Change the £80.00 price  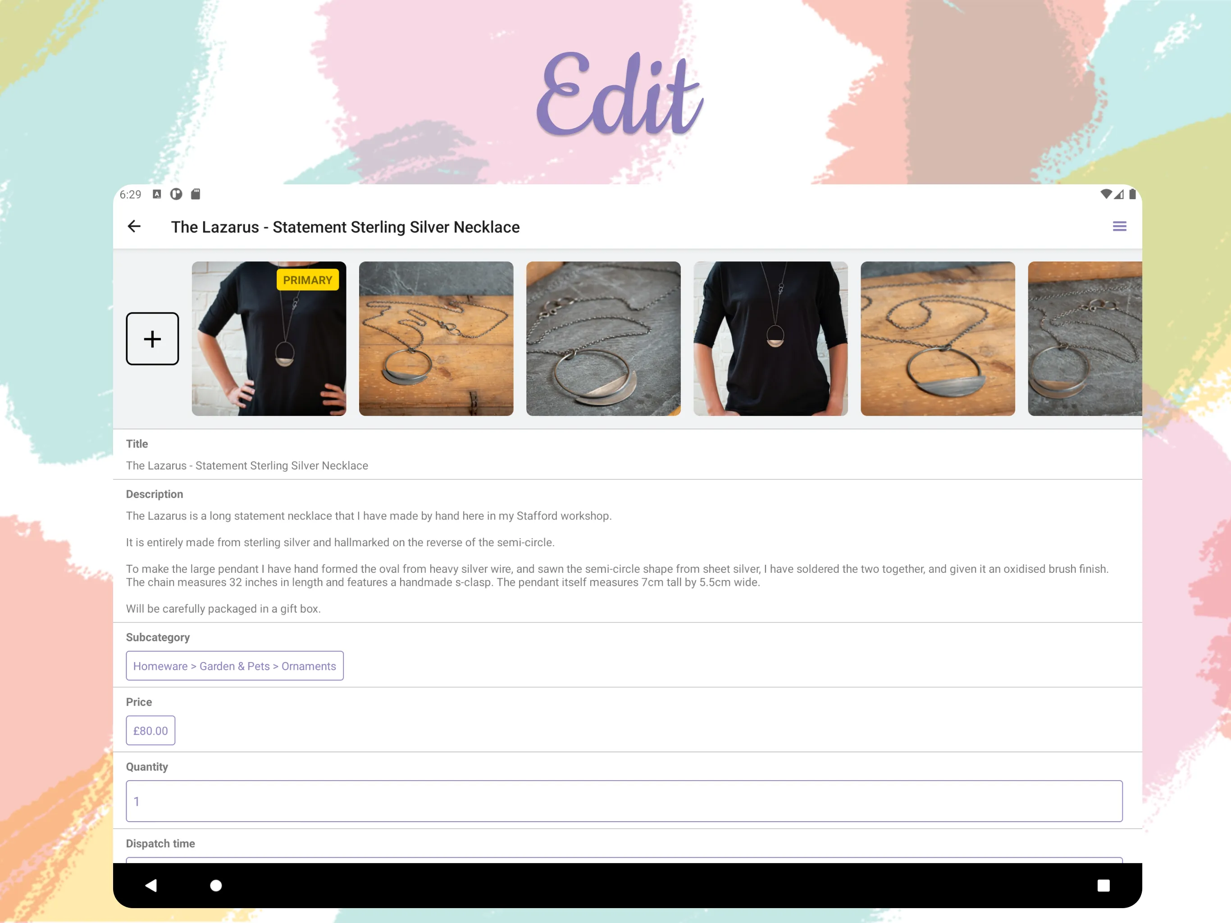coord(150,731)
